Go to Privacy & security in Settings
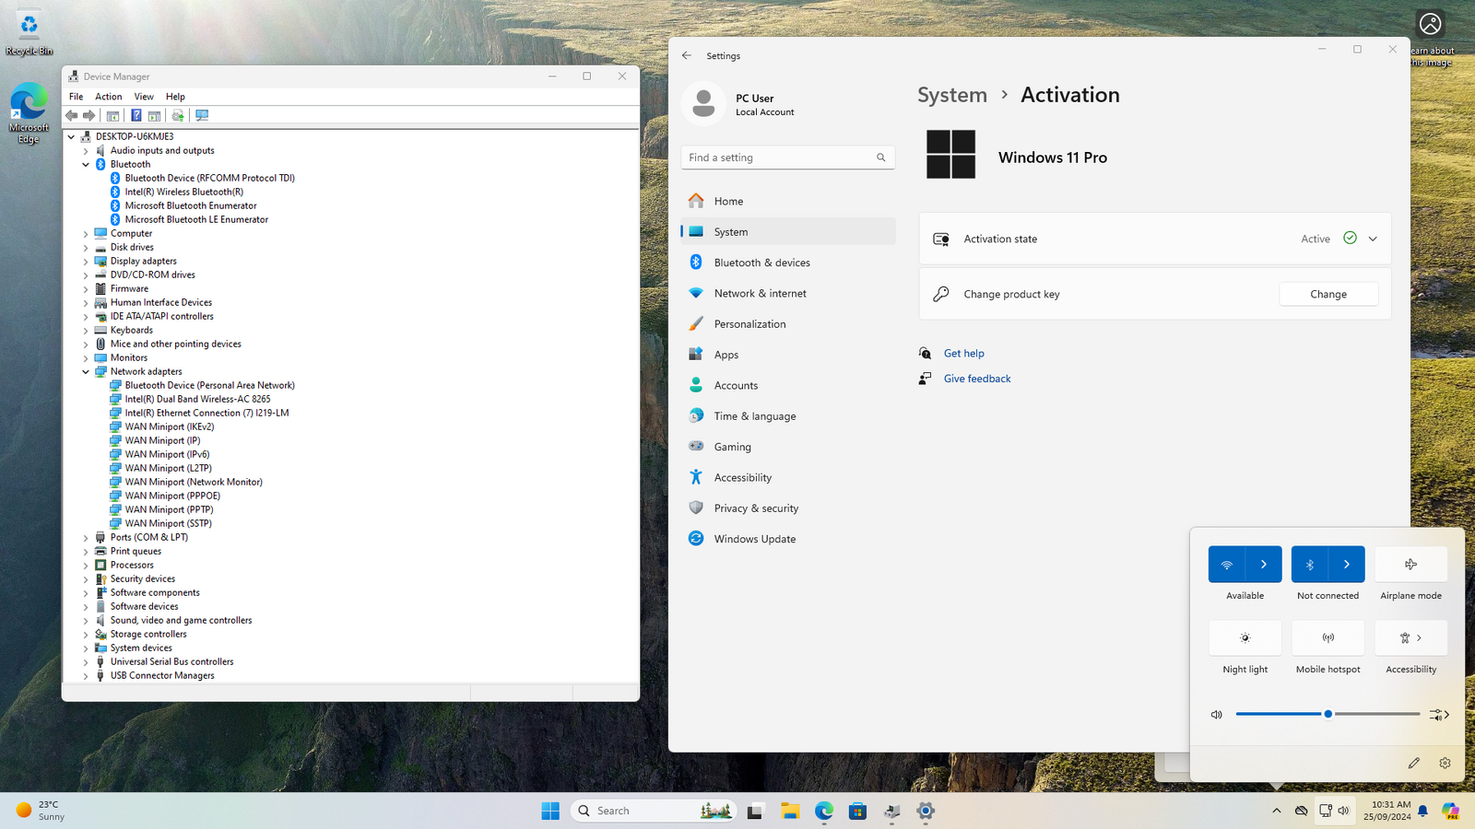 click(x=788, y=508)
